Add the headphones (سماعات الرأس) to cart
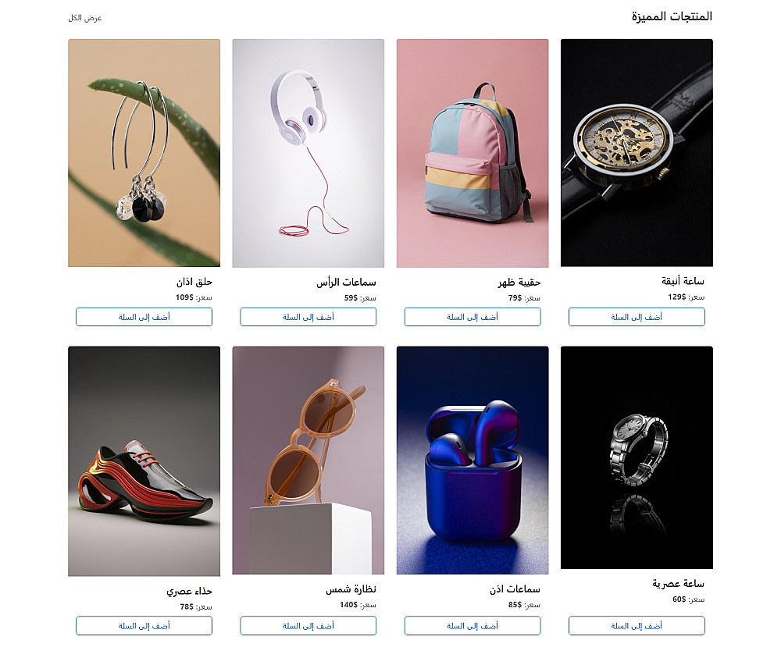The image size is (781, 665). pos(308,317)
